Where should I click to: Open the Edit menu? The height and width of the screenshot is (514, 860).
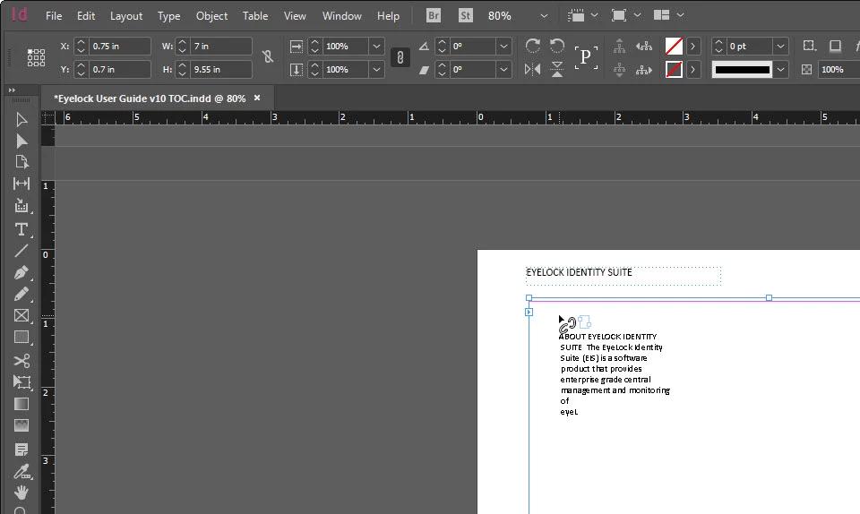point(86,16)
